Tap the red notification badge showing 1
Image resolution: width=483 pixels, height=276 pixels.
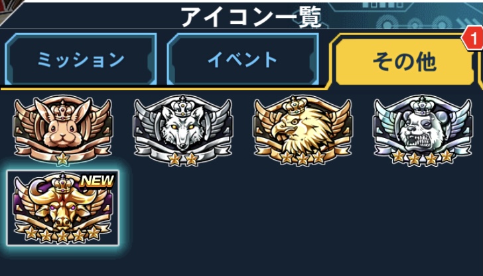point(473,39)
